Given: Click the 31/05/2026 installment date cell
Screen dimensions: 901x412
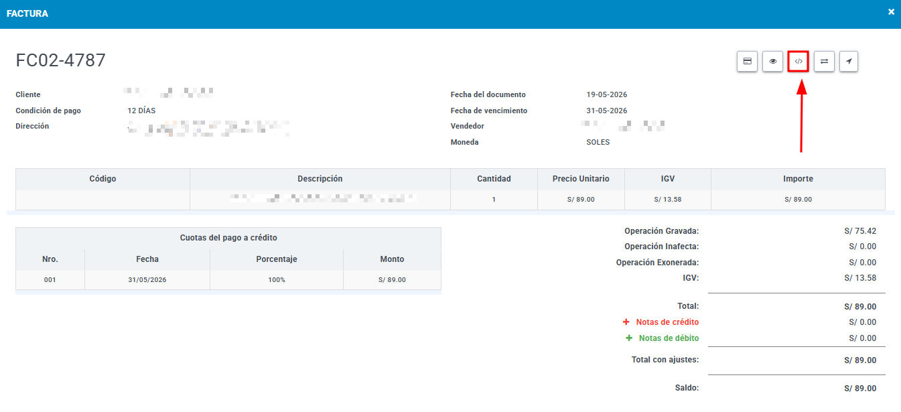Looking at the screenshot, I should coord(147,280).
